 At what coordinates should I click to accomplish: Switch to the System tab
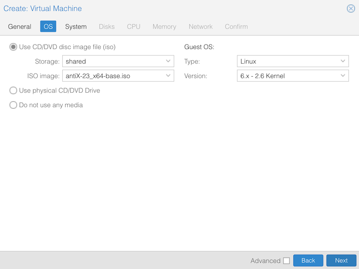click(x=76, y=27)
